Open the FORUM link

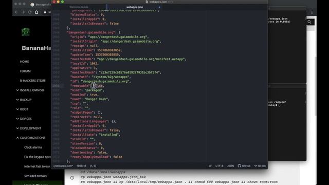click(x=25, y=71)
